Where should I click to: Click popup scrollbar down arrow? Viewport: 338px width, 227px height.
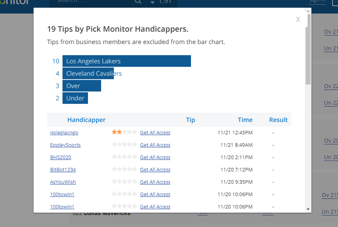click(x=308, y=209)
